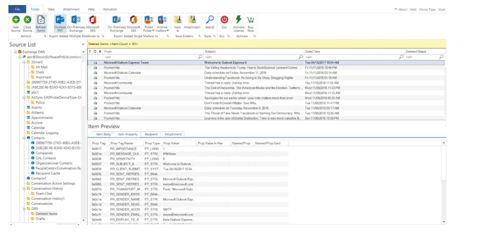
Task: Select the GAL Contacts folder
Action: (x=45, y=158)
